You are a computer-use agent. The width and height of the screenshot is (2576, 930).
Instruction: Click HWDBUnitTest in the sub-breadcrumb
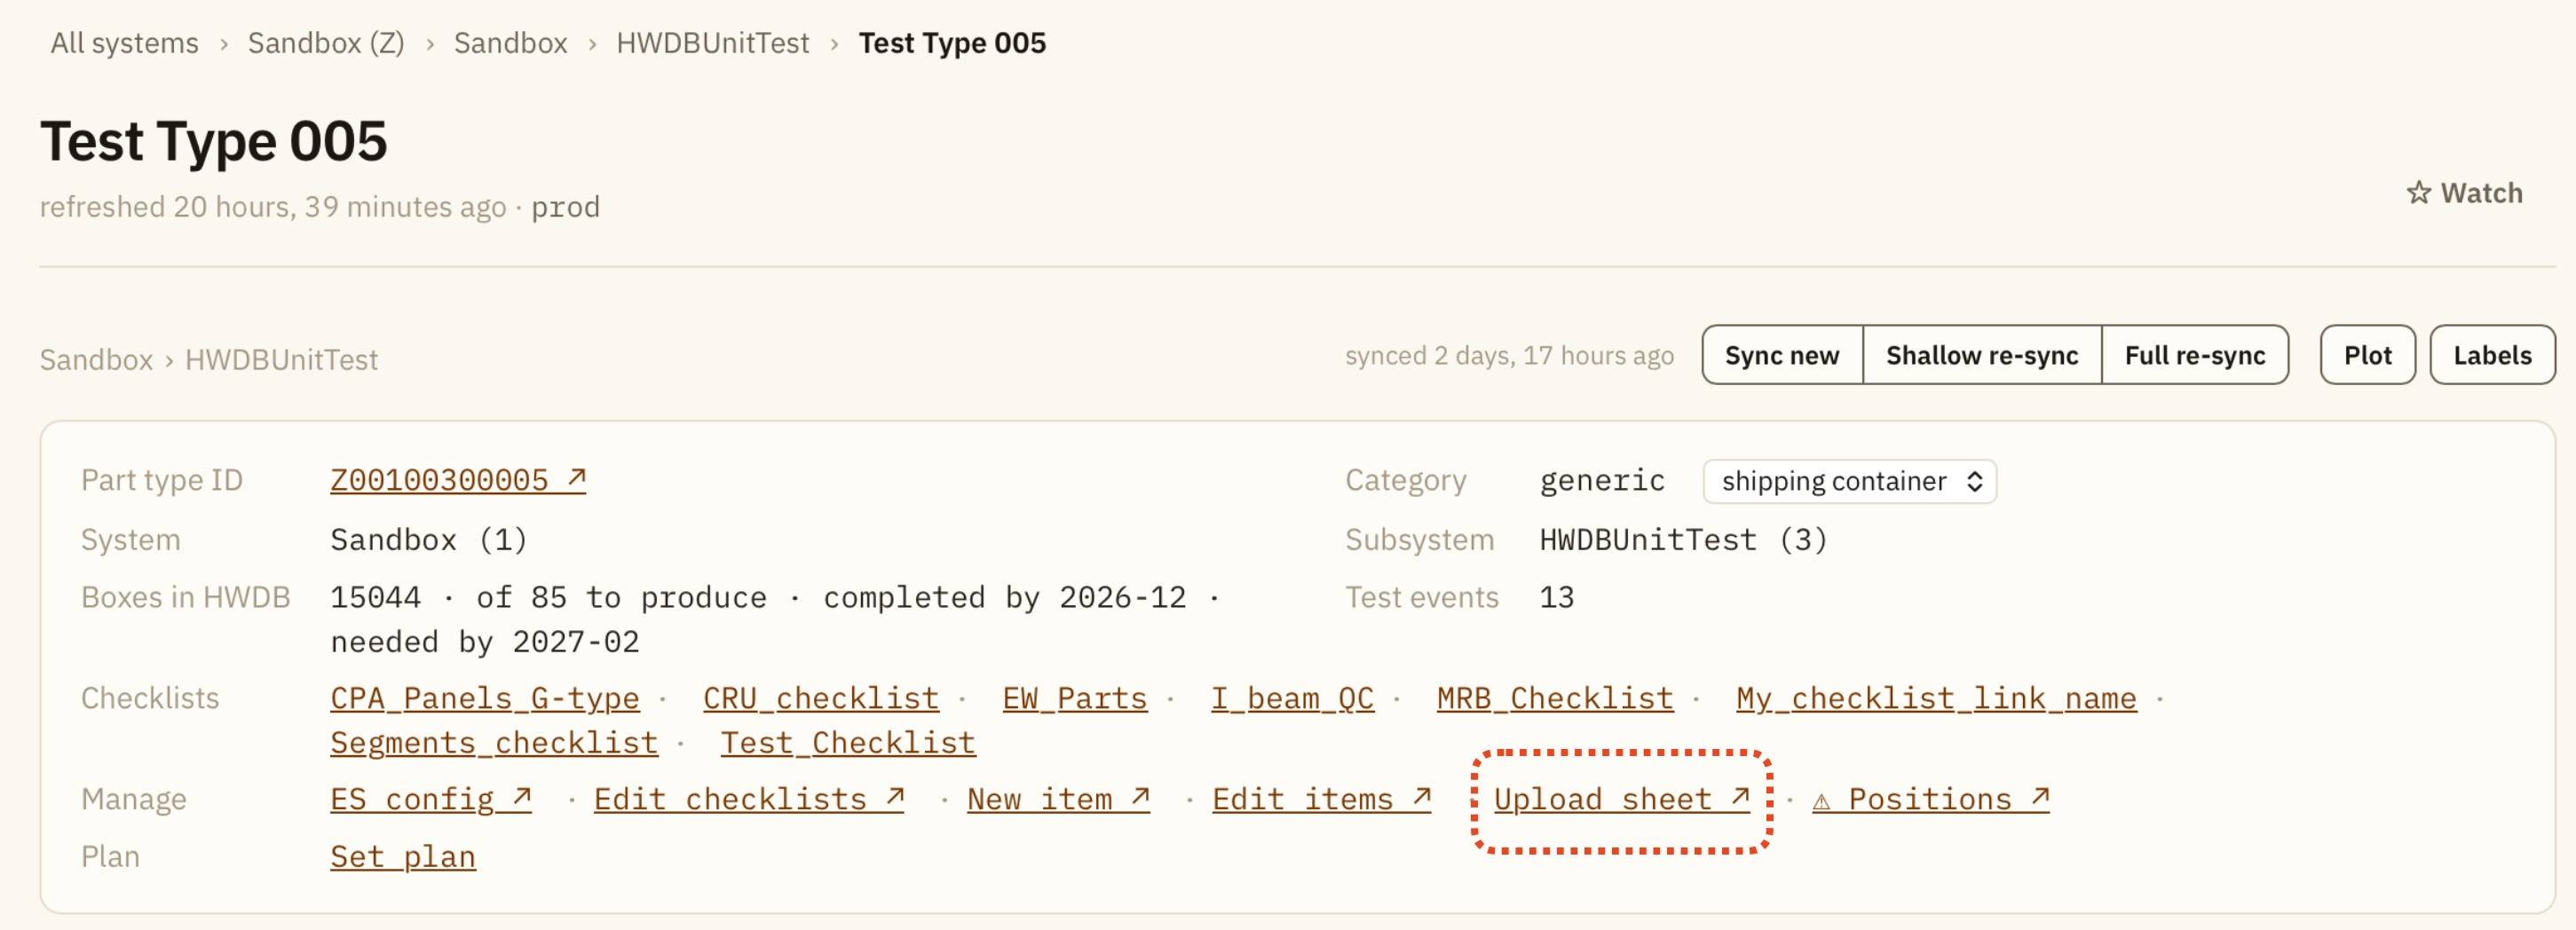[281, 359]
